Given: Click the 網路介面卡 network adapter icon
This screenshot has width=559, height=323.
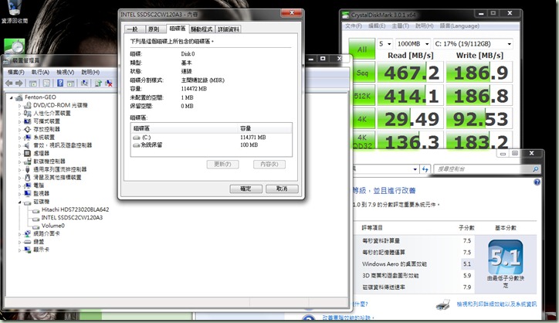Looking at the screenshot, I should (28, 233).
